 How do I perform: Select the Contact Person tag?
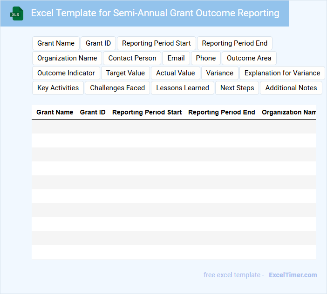(132, 58)
